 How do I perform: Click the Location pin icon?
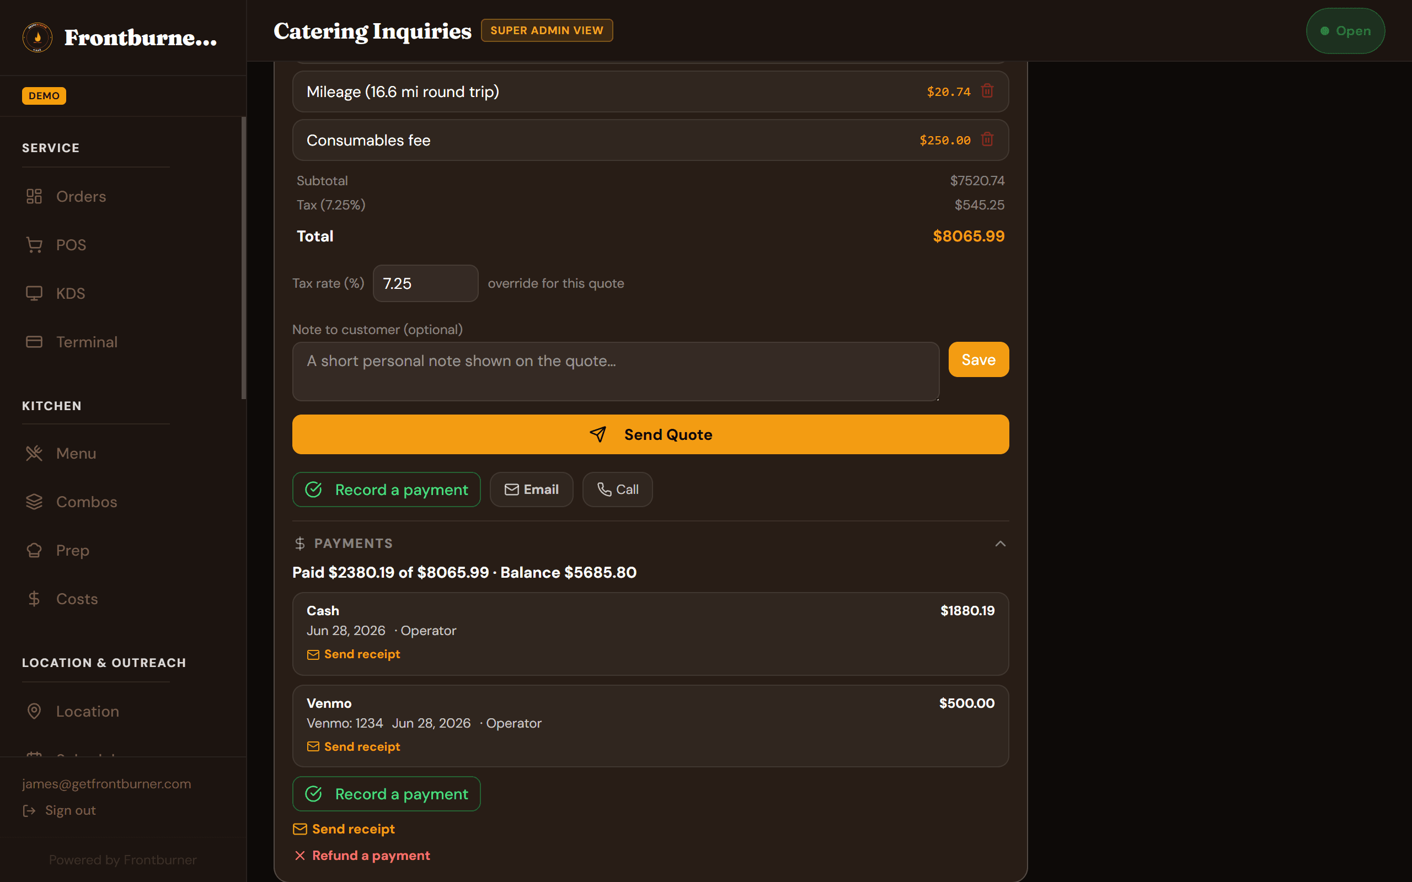(34, 711)
